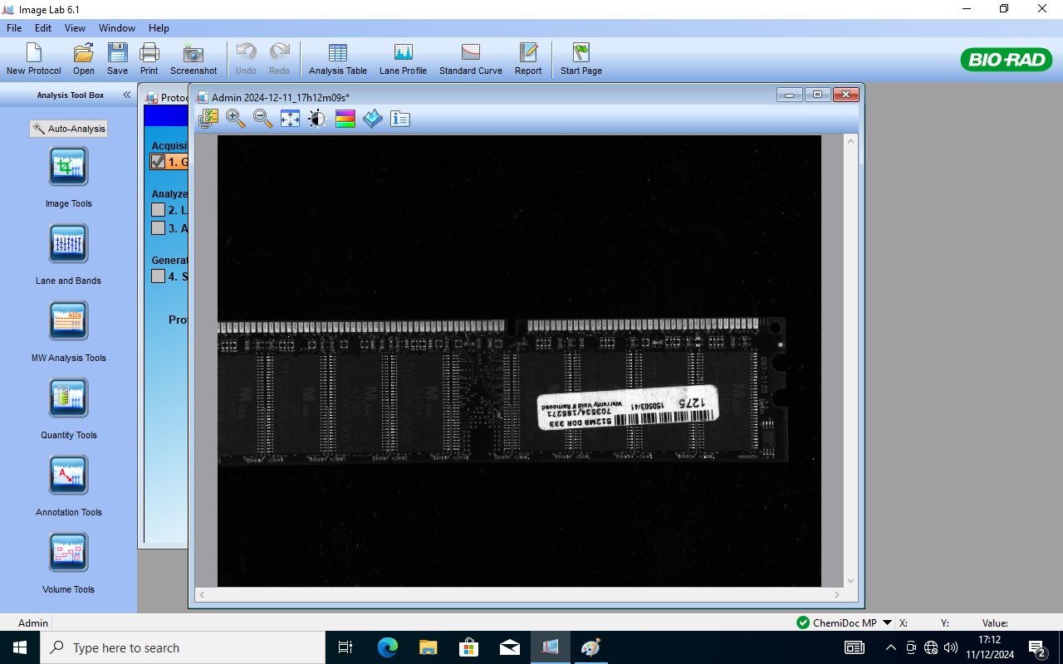
Task: Open the File menu
Action: point(14,27)
